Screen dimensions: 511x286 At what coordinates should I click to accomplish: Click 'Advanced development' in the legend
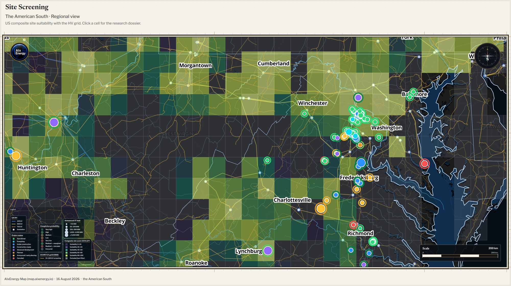pos(26,250)
